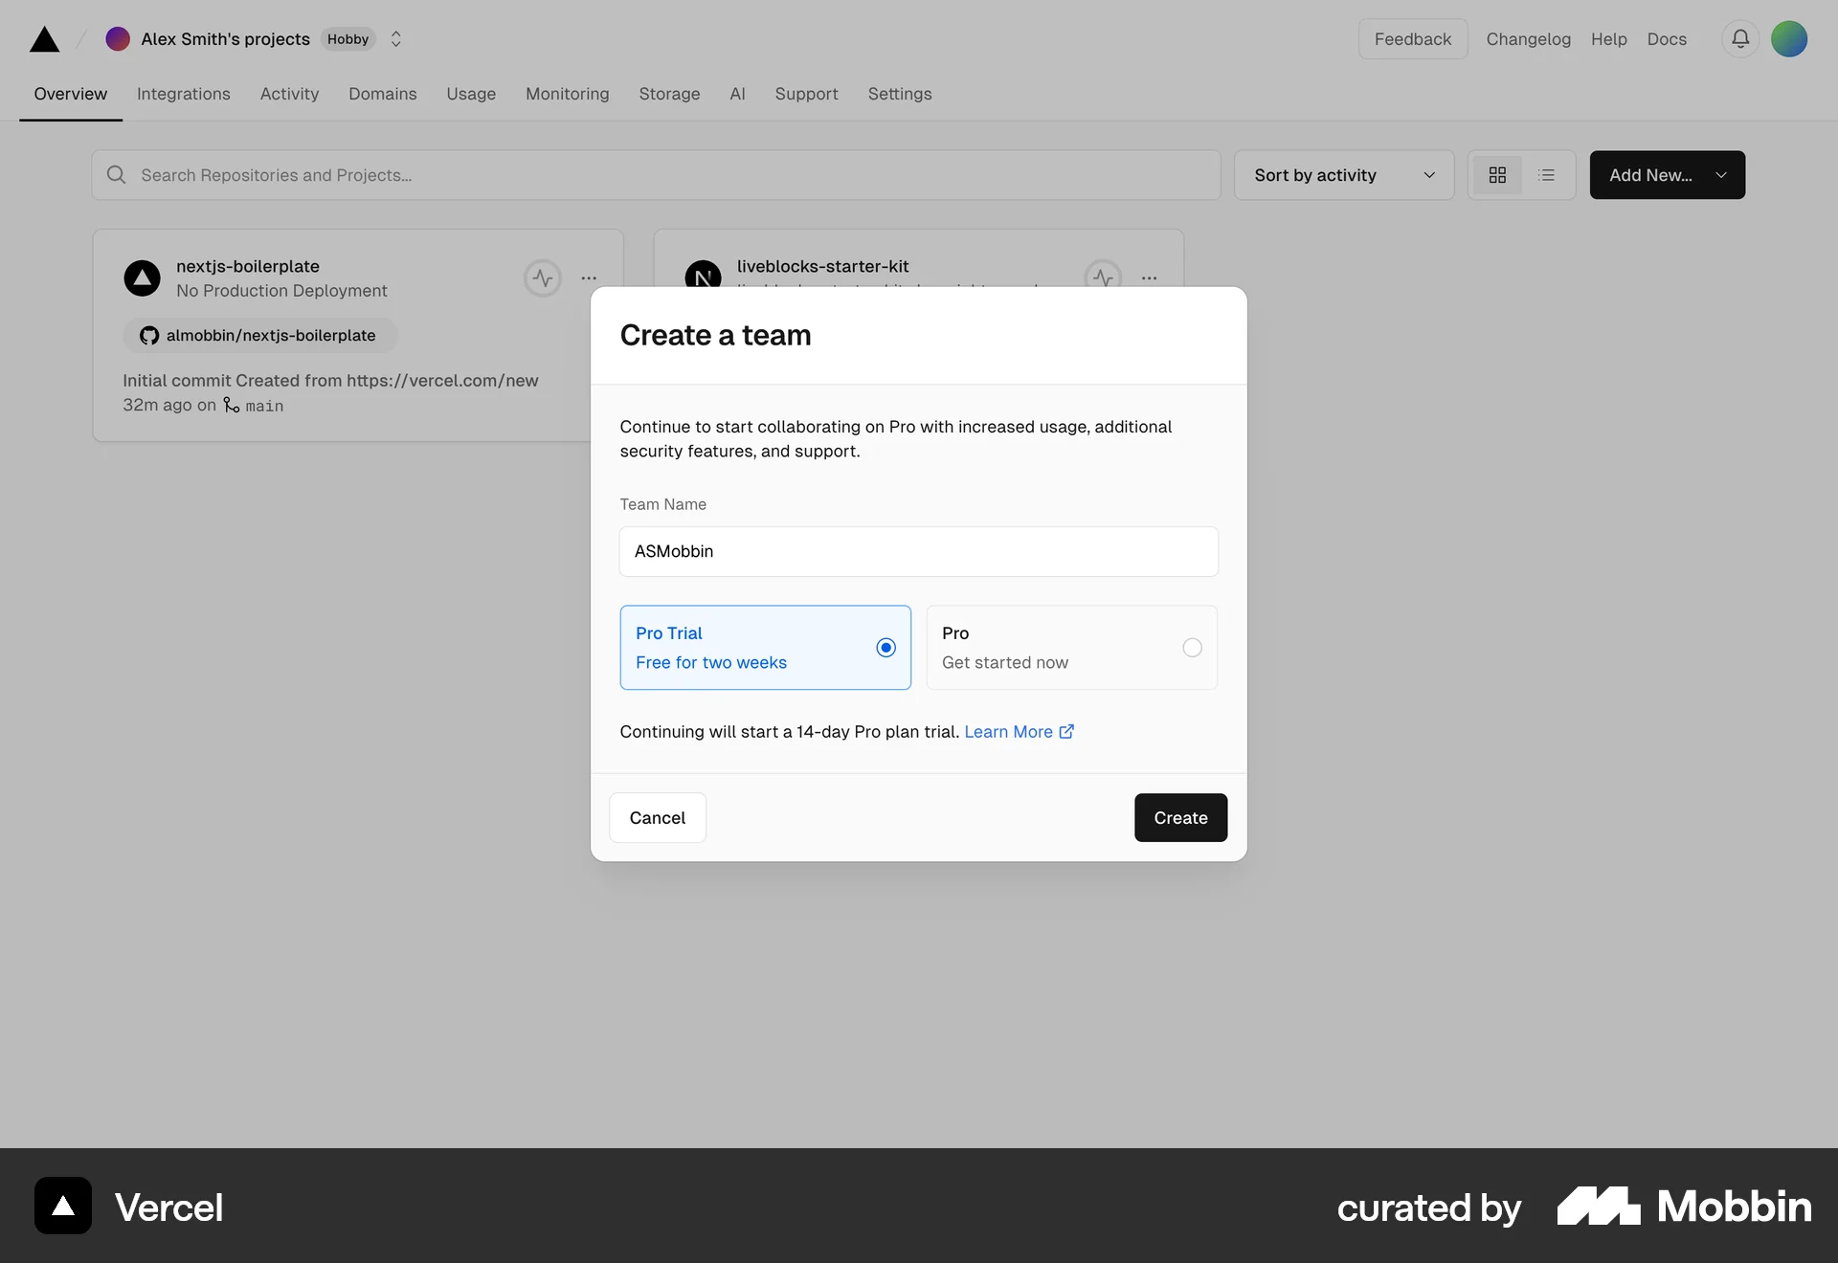Open the Storage tab
Screen dimensions: 1838x1263
669,94
